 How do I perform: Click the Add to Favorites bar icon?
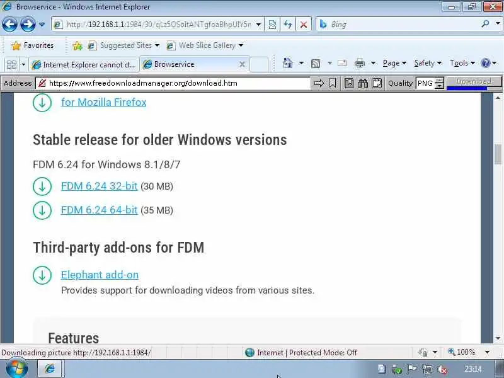(x=77, y=45)
